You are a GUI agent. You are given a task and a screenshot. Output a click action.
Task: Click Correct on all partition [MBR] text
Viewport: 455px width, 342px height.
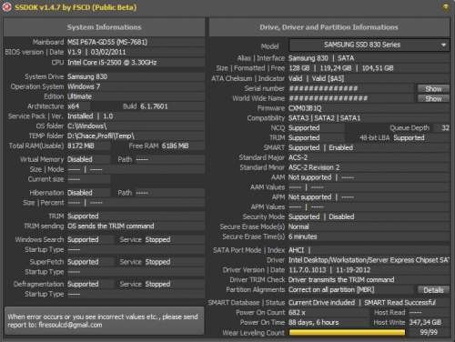pyautogui.click(x=331, y=290)
